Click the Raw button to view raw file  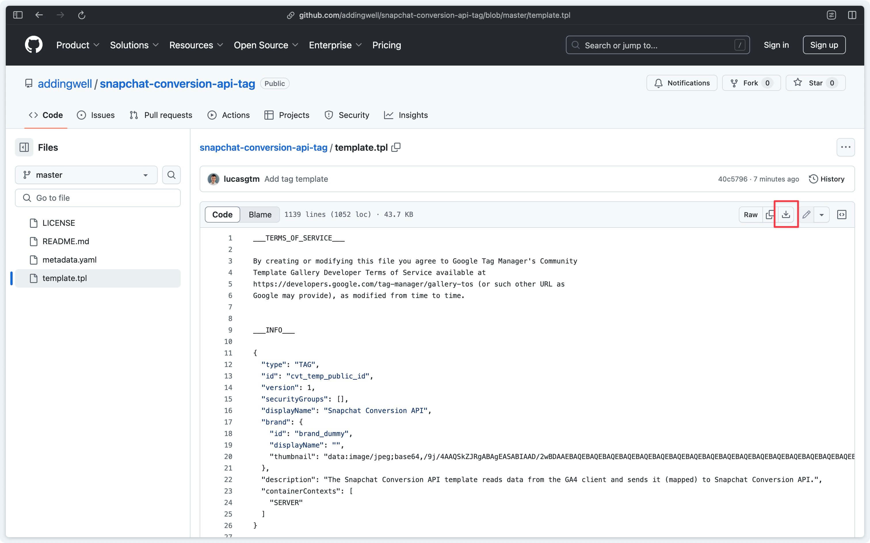point(751,215)
